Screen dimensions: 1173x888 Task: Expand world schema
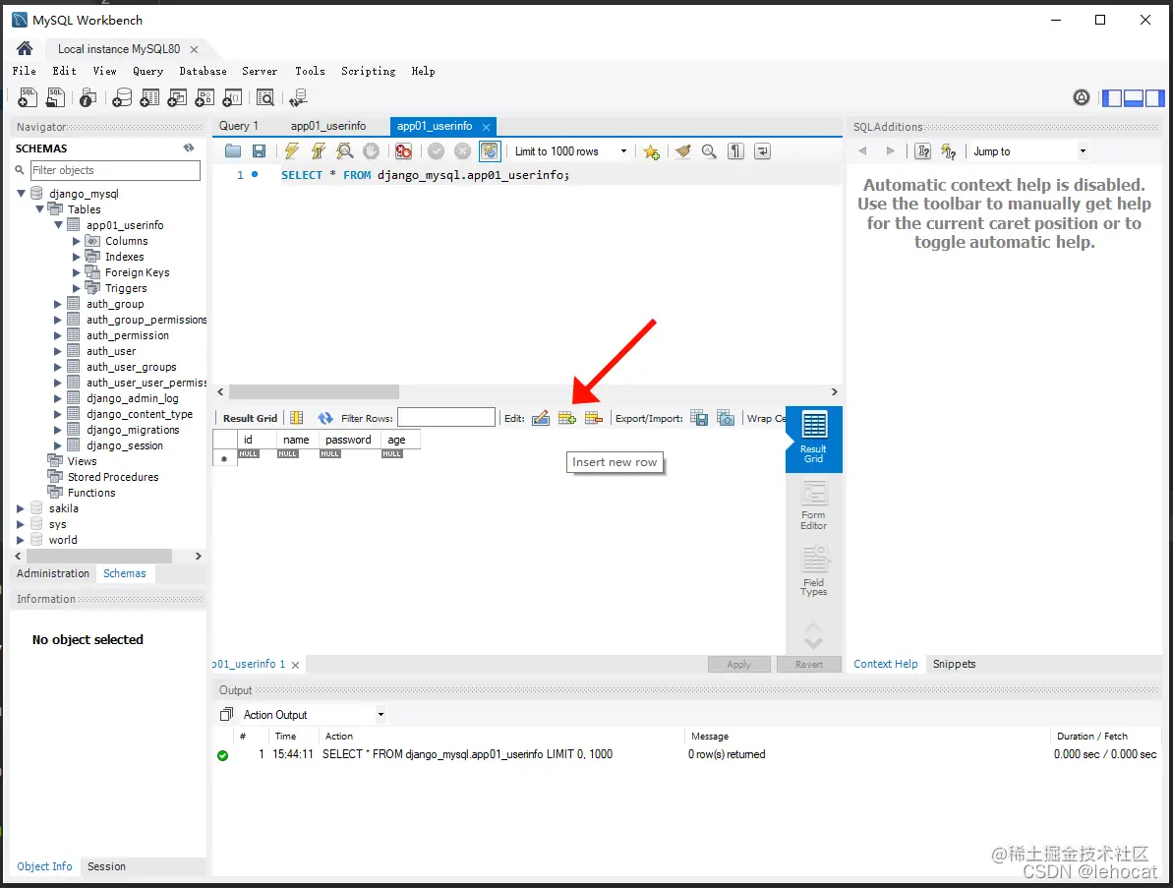[x=21, y=540]
